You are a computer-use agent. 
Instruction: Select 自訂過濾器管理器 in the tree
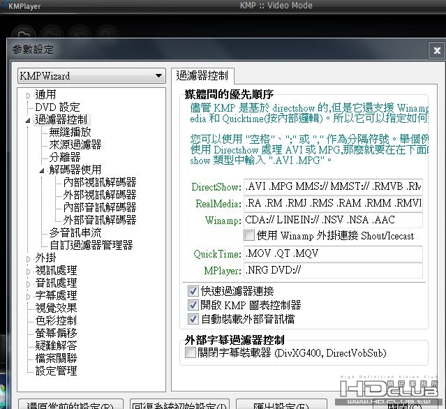91,245
